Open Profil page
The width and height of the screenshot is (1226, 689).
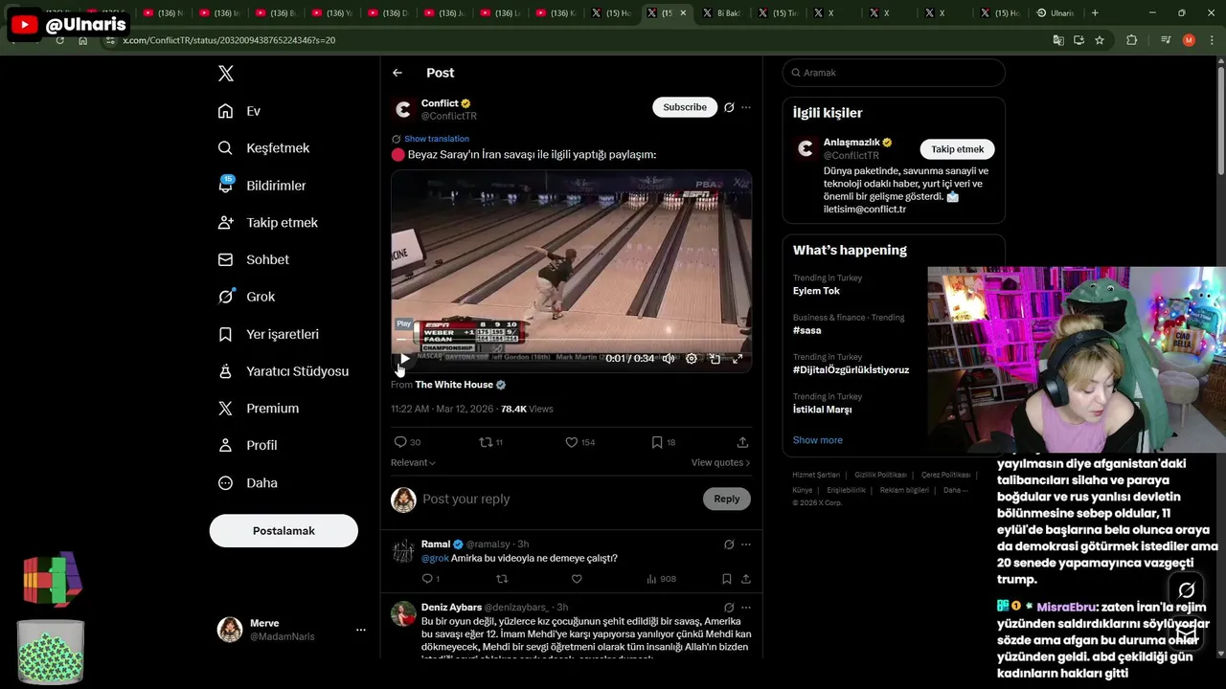(247, 445)
